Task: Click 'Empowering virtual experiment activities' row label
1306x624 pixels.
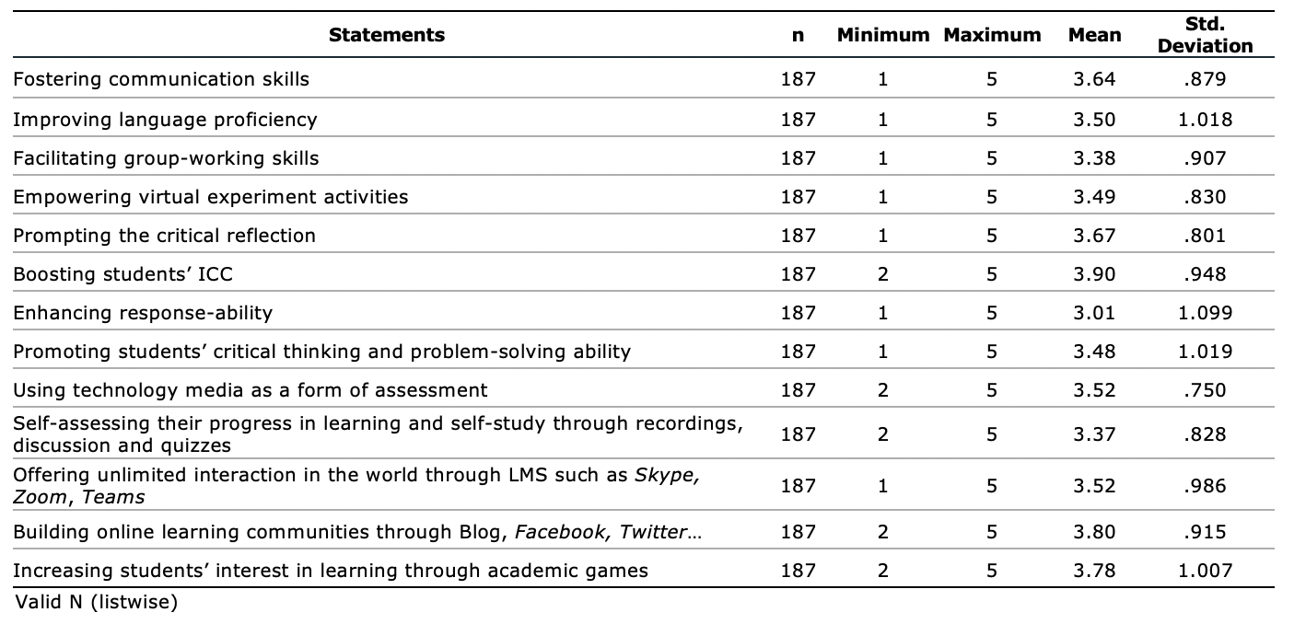Action: coord(210,197)
